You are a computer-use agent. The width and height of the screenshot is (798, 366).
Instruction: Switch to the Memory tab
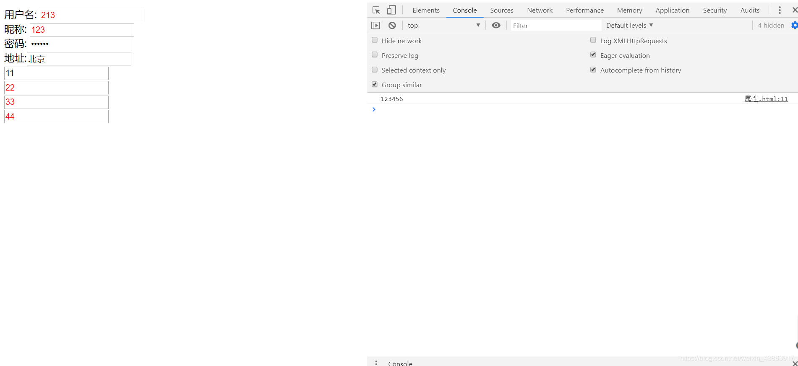(629, 10)
